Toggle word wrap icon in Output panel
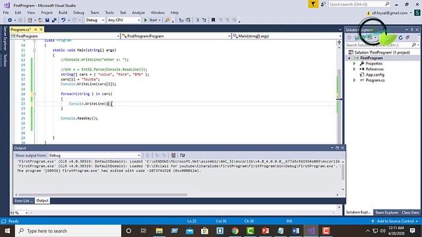Image resolution: width=422 pixels, height=237 pixels. (183, 155)
